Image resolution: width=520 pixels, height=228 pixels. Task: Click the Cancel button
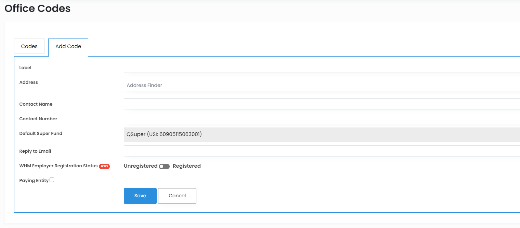coord(177,196)
